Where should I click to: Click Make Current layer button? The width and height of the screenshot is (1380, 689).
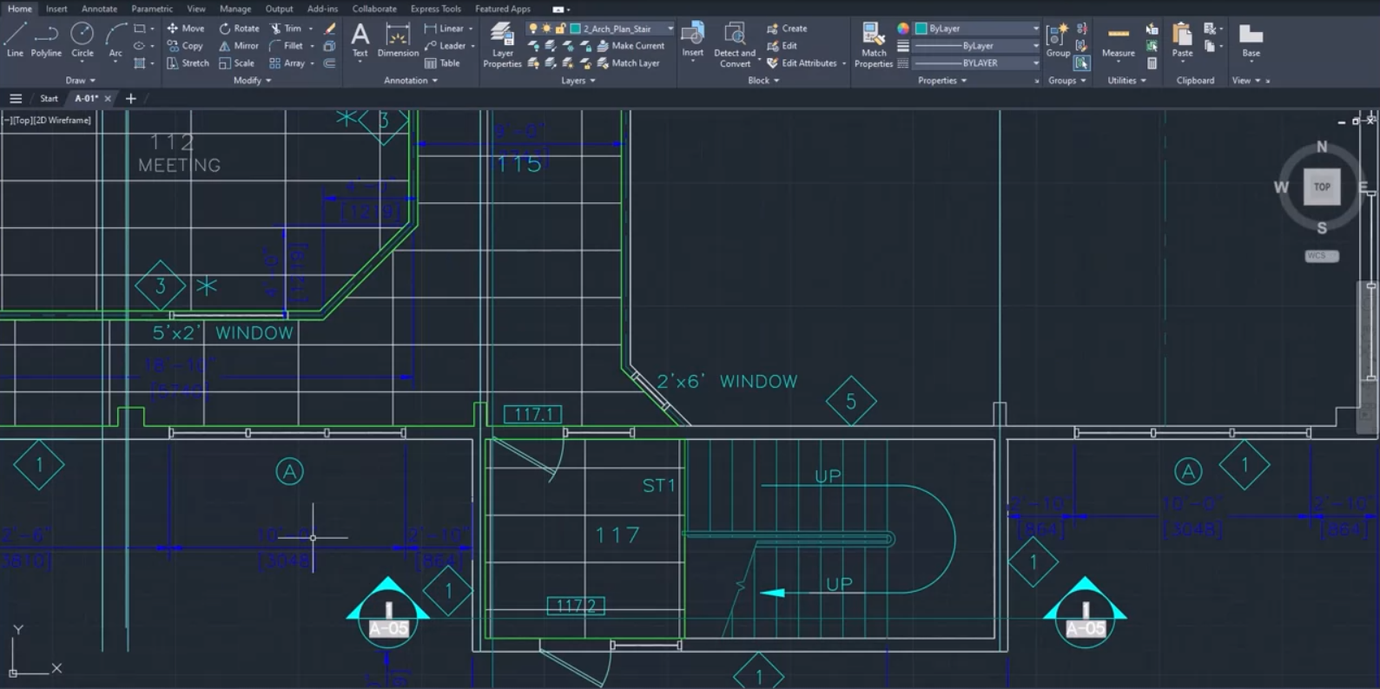(631, 46)
